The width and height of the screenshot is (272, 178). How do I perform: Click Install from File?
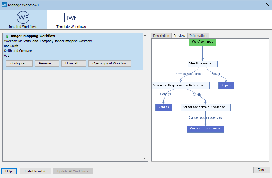35,171
